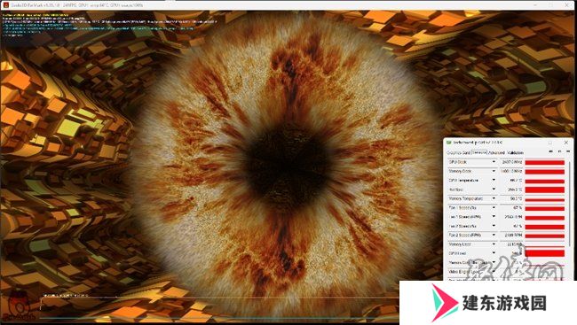The image size is (577, 325).
Task: Select the Sensors tab in GPU-Z
Action: click(x=479, y=152)
